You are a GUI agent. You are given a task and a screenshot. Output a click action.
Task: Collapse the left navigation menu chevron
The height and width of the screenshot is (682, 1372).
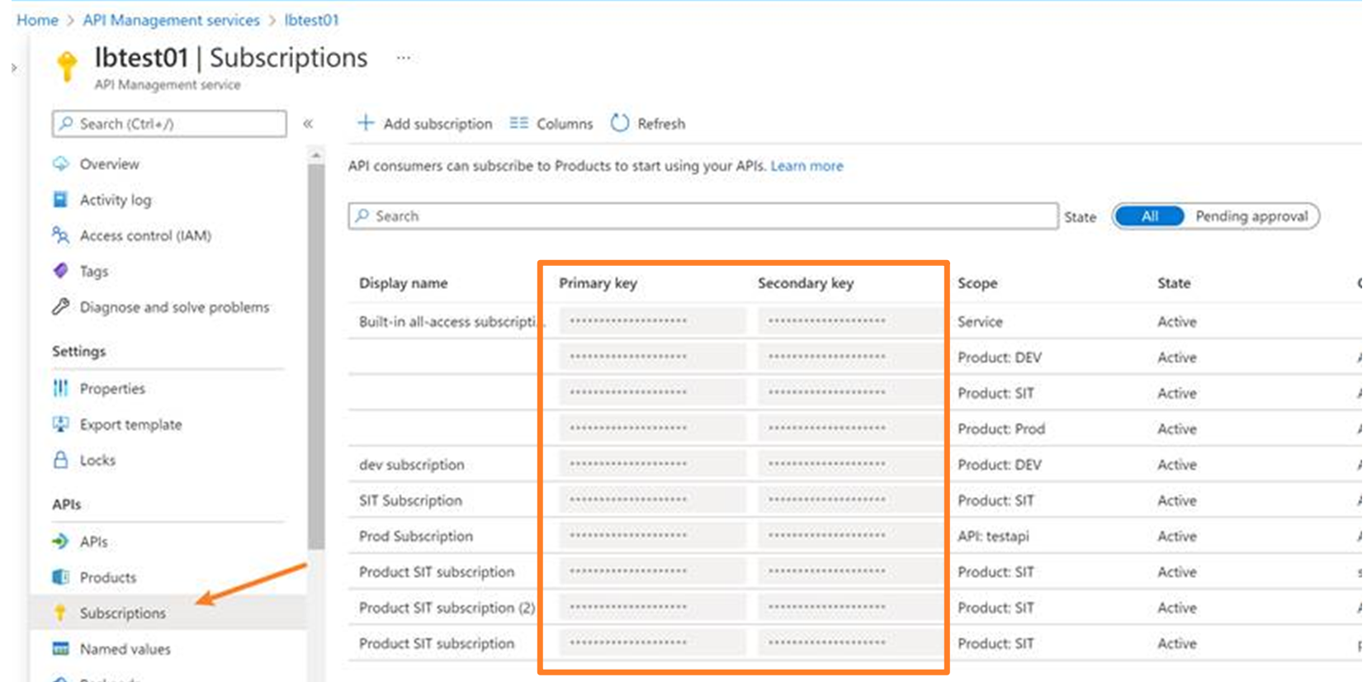[x=308, y=124]
